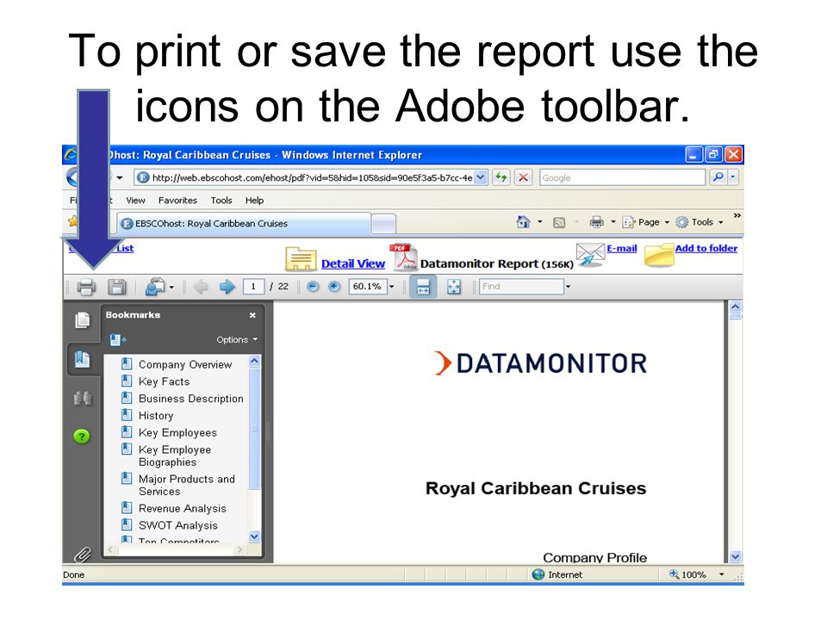Viewport: 827px width, 620px height.
Task: Save a copy using the floppy disk icon
Action: (x=117, y=287)
